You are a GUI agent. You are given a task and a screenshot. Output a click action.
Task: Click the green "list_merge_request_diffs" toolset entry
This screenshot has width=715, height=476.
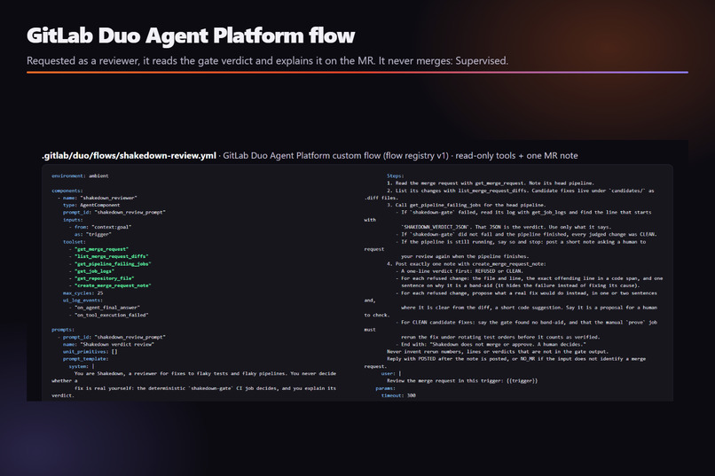coord(111,256)
